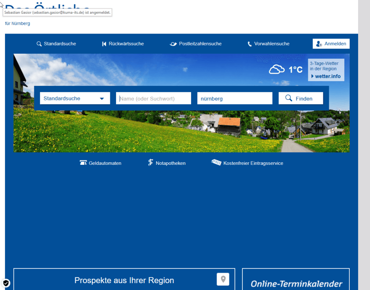The image size is (370, 290).
Task: Click the phone handset icon for Vorwahlensuche
Action: [x=250, y=44]
